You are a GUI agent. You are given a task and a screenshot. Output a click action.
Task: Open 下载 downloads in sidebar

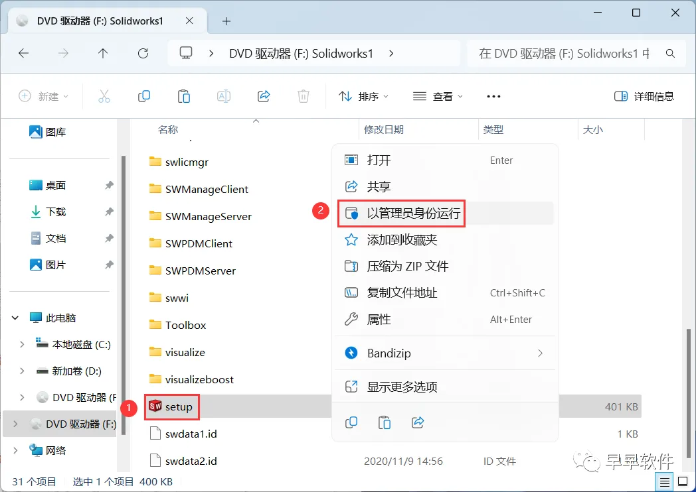(x=48, y=212)
